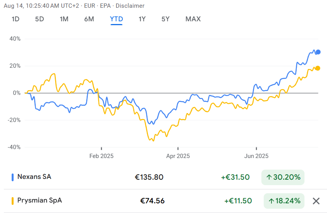Switch chart to 1D range
The width and height of the screenshot is (327, 213).
[16, 19]
